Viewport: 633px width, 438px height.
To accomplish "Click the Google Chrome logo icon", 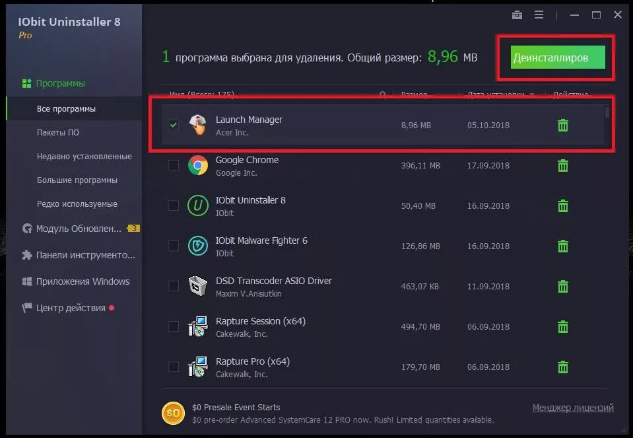I will tap(198, 165).
